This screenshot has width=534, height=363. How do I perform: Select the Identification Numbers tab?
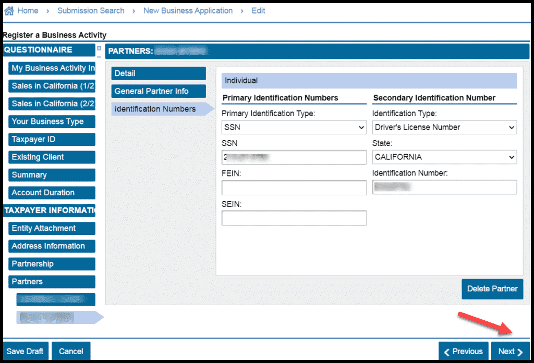[159, 109]
